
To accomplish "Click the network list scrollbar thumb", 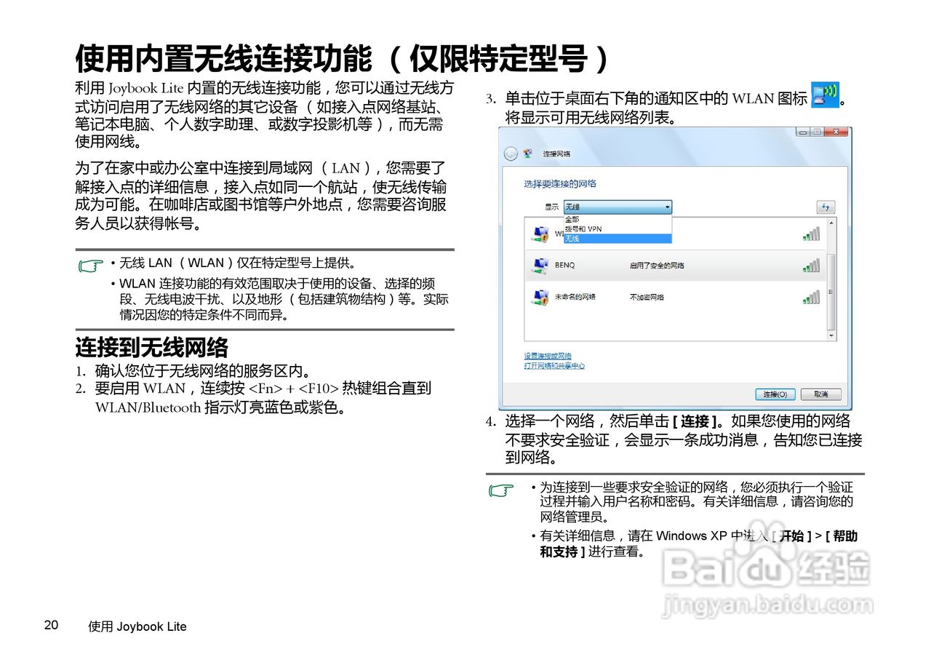I will [832, 290].
